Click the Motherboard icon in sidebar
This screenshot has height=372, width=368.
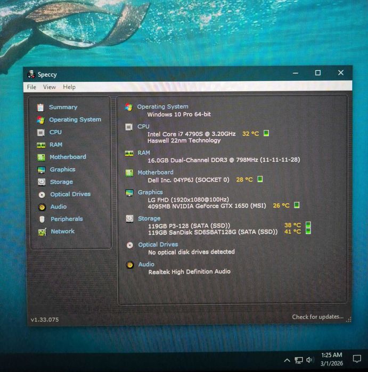tap(42, 158)
